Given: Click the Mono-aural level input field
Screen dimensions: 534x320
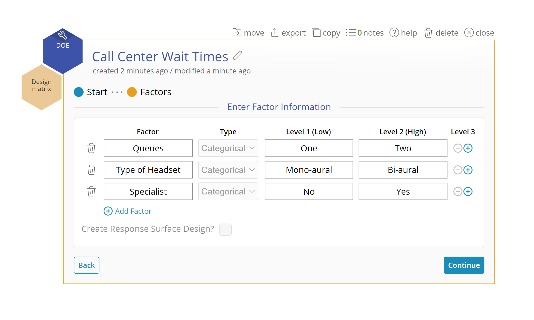Looking at the screenshot, I should [x=309, y=170].
